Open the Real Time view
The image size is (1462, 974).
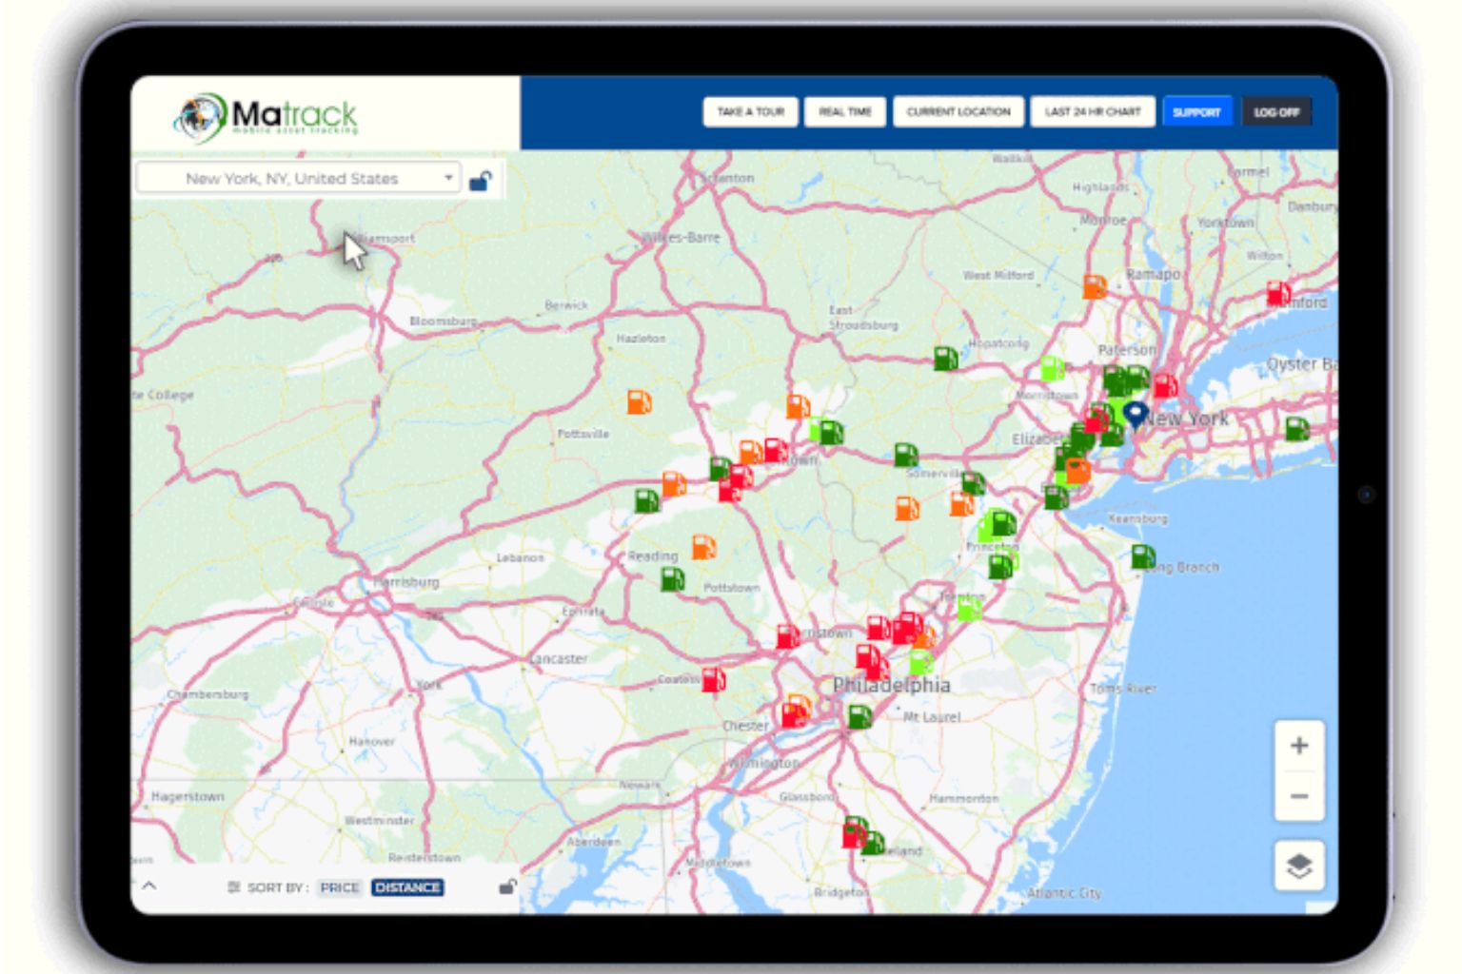(x=844, y=112)
